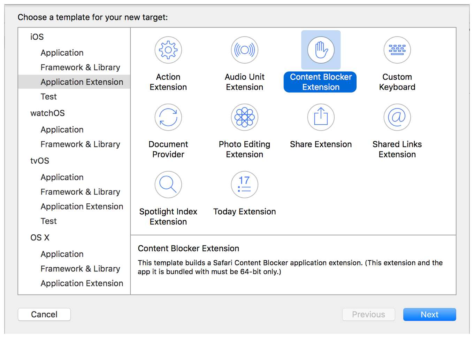
Task: Choose the Audio Unit Extension template icon
Action: pos(244,50)
